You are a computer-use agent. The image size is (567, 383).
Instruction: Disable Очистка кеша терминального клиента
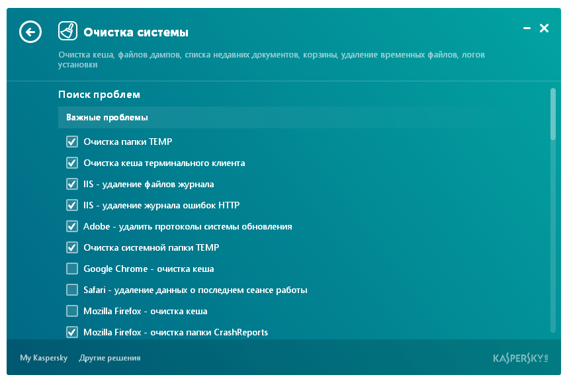71,163
